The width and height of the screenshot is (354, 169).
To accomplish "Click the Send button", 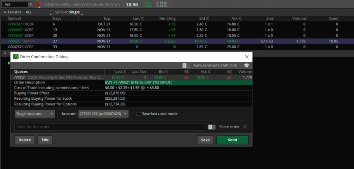I will 232,140.
